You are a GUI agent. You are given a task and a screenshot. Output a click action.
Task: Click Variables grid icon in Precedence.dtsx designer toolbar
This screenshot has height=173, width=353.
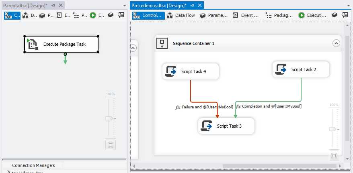pos(345,15)
